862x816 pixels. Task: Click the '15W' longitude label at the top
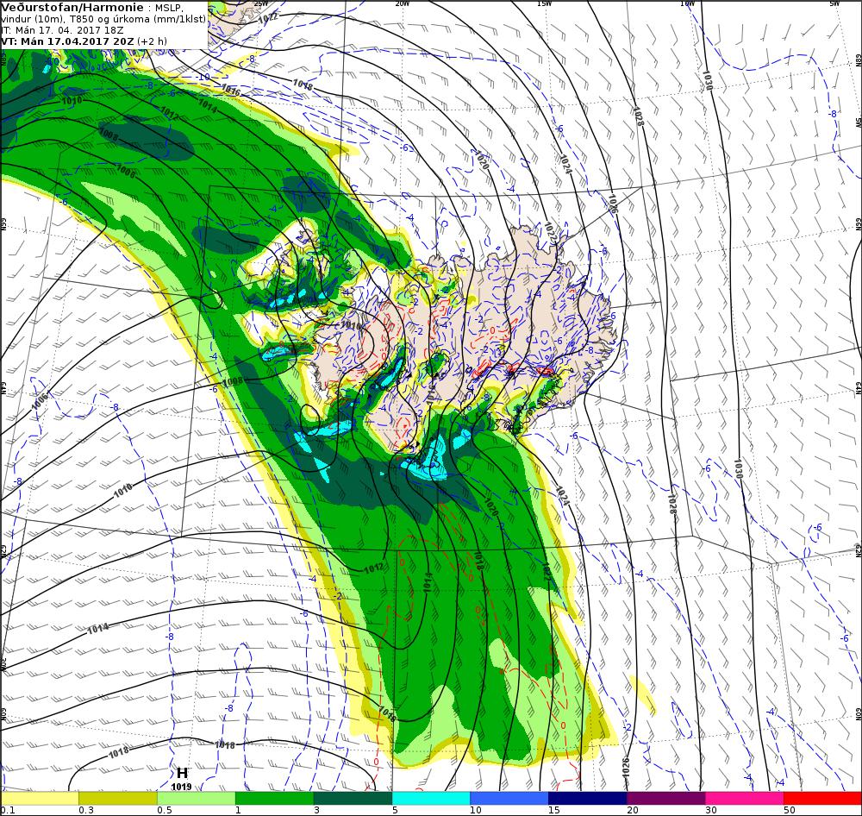[544, 3]
